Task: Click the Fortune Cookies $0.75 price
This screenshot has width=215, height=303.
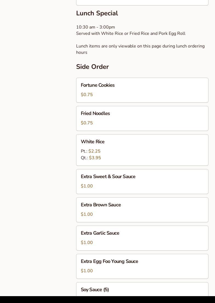Action: tap(87, 95)
